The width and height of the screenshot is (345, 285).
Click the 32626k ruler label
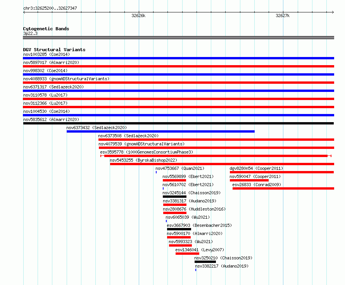(x=138, y=16)
